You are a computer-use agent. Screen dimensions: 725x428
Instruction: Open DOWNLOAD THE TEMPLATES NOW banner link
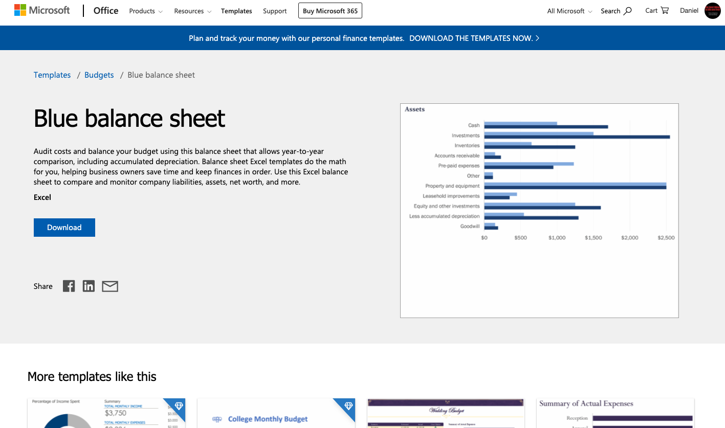click(x=471, y=37)
